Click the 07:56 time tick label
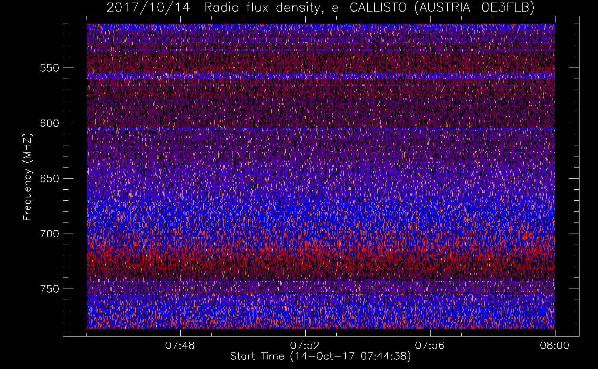This screenshot has height=369, width=598. [x=430, y=346]
